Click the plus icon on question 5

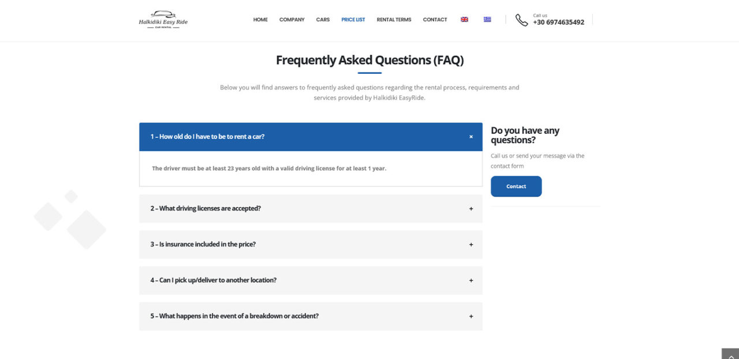[x=471, y=316]
